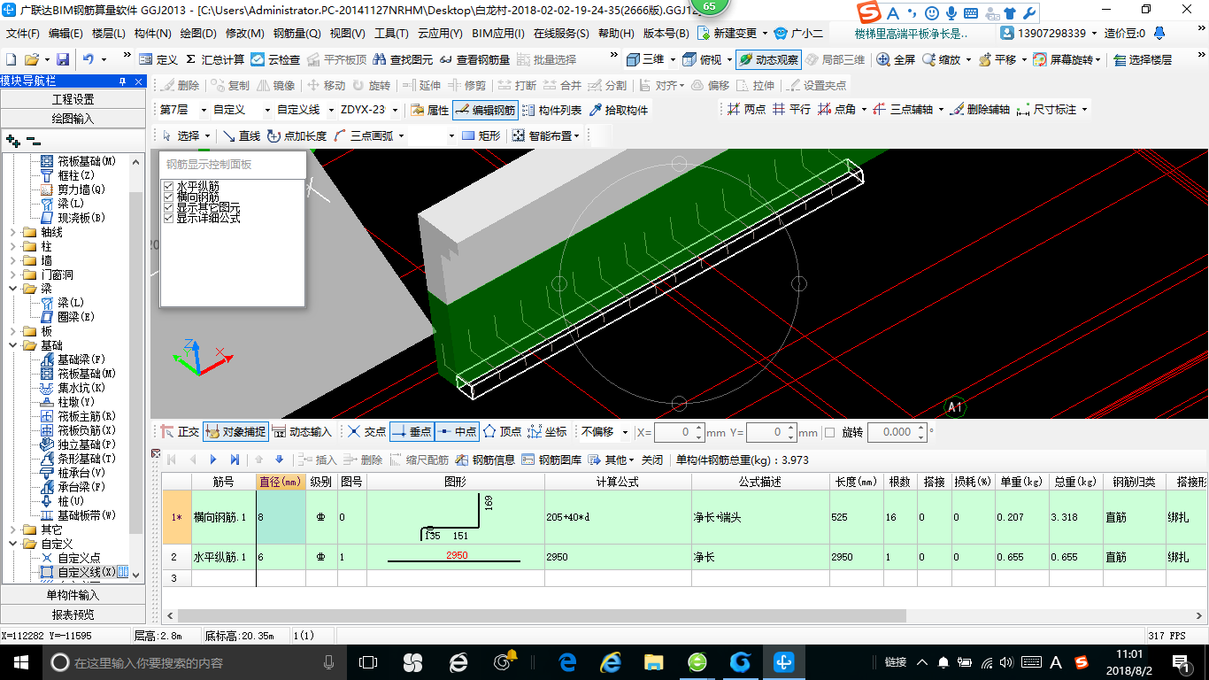Screen dimensions: 1209x680
Task: Click the 汇总计算 summary calculation button
Action: [x=215, y=59]
